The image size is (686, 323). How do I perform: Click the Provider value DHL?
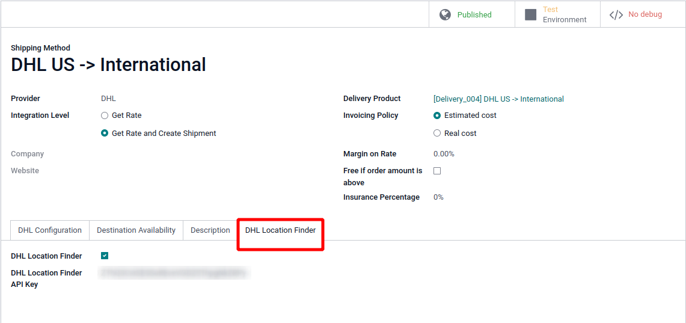click(108, 99)
